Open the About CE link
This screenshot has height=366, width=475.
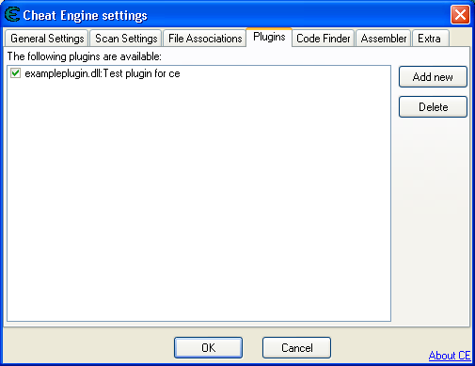click(450, 356)
